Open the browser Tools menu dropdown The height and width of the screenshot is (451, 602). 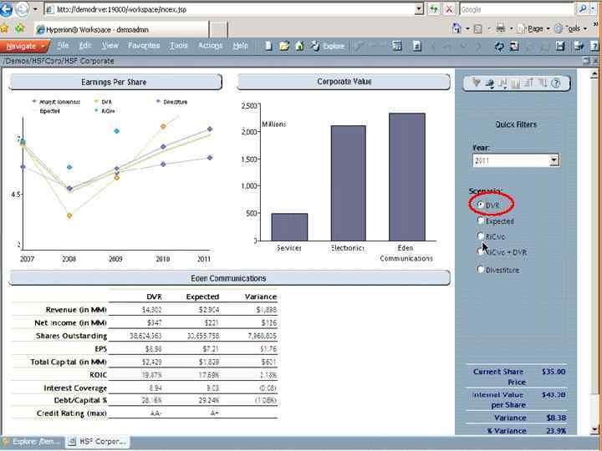coord(570,28)
